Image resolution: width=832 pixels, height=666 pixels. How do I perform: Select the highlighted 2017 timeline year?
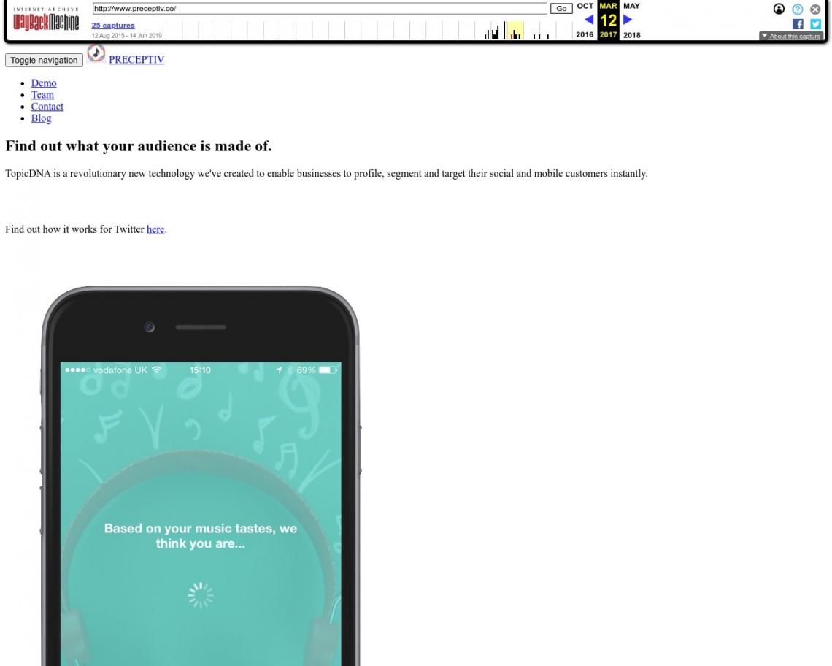515,30
